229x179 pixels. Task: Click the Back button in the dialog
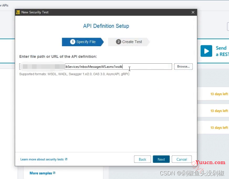tap(142, 159)
